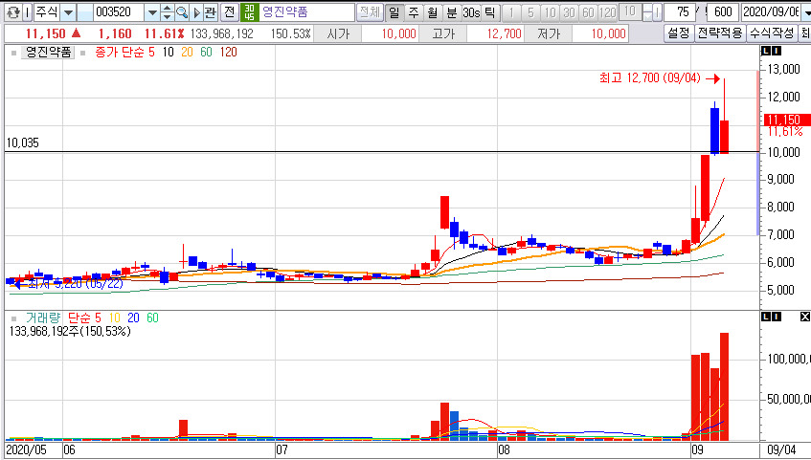Click the 영진약품 stock name field
The image size is (811, 460).
click(x=306, y=12)
